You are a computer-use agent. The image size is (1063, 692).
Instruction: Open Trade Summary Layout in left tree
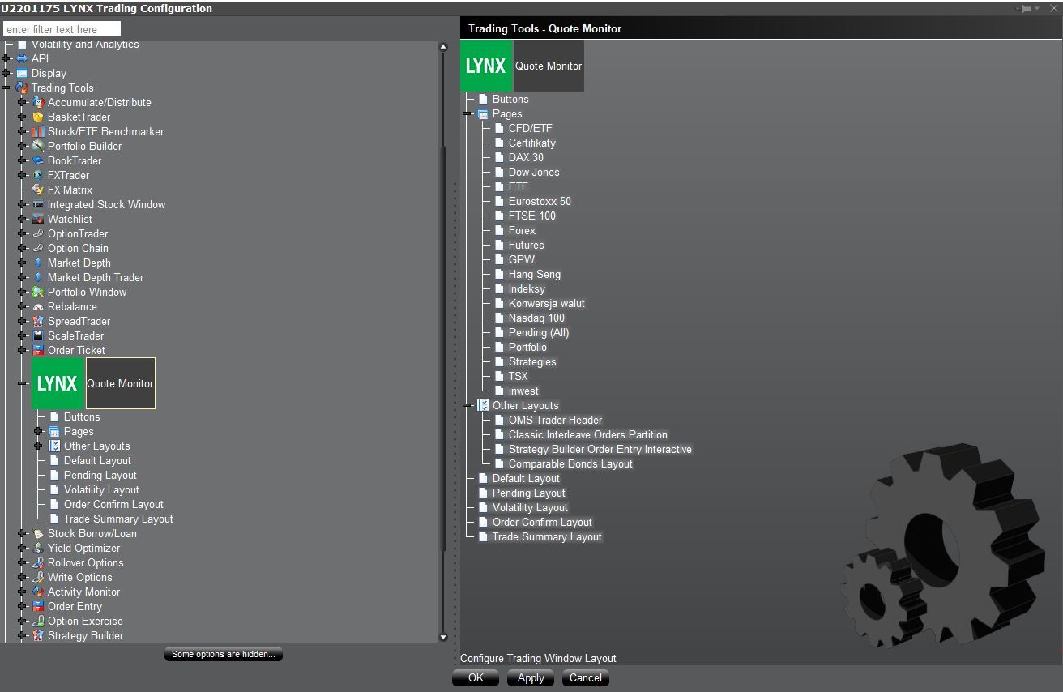pos(118,519)
